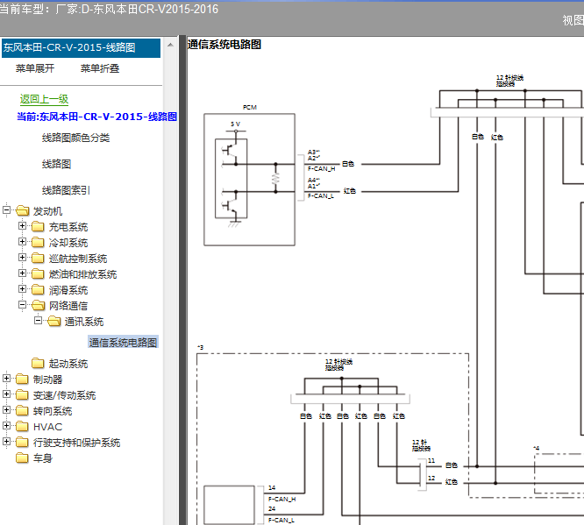Click the 制动器 folder icon

(22, 379)
